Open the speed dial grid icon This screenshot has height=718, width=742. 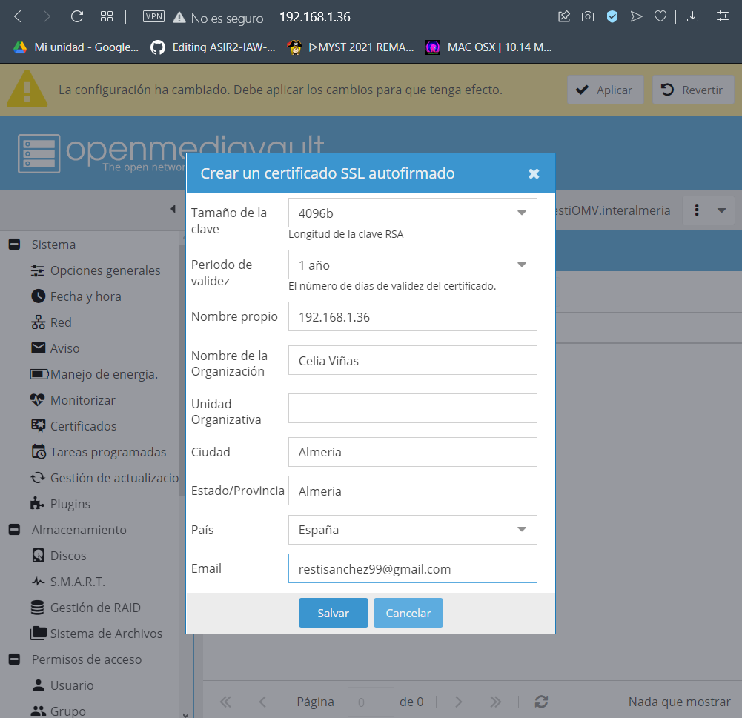pos(107,17)
